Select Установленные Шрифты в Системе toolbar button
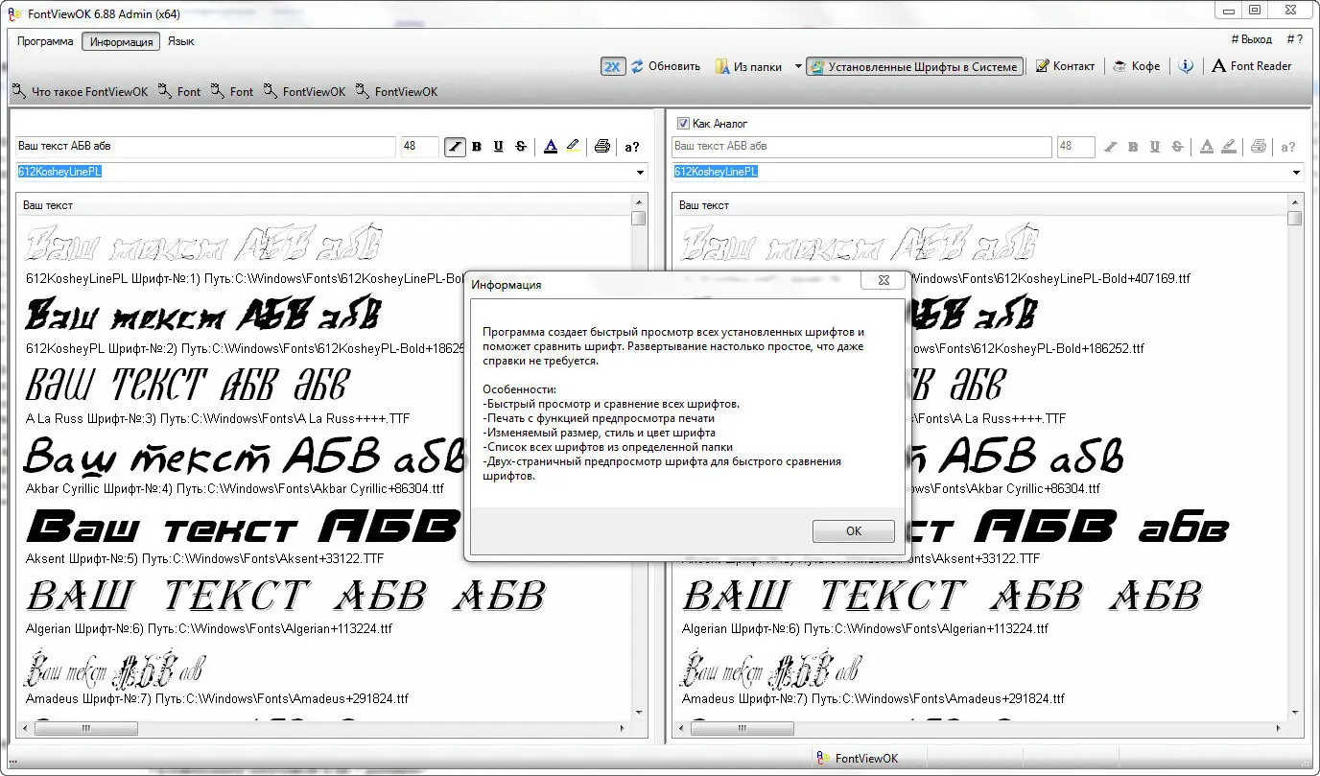The width and height of the screenshot is (1320, 776). [914, 66]
